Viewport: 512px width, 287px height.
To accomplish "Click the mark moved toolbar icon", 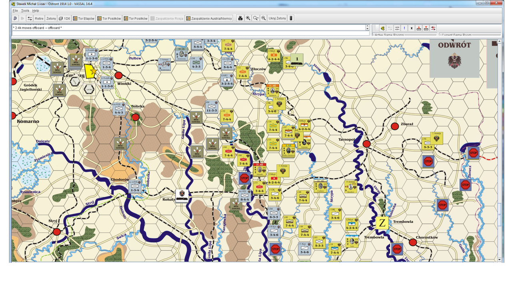I will (x=291, y=18).
